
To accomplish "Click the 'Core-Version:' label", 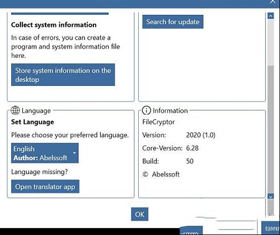I will [x=162, y=148].
